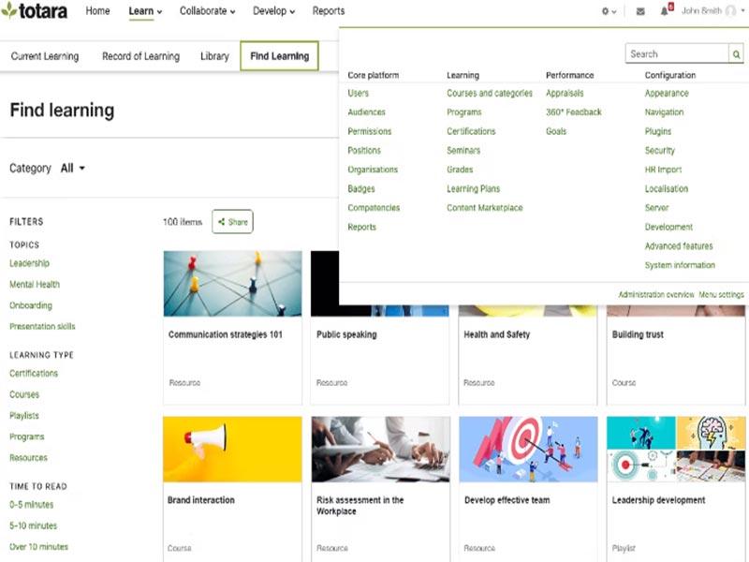This screenshot has height=562, width=749.
Task: Expand the Learn menu dropdown
Action: coord(144,11)
